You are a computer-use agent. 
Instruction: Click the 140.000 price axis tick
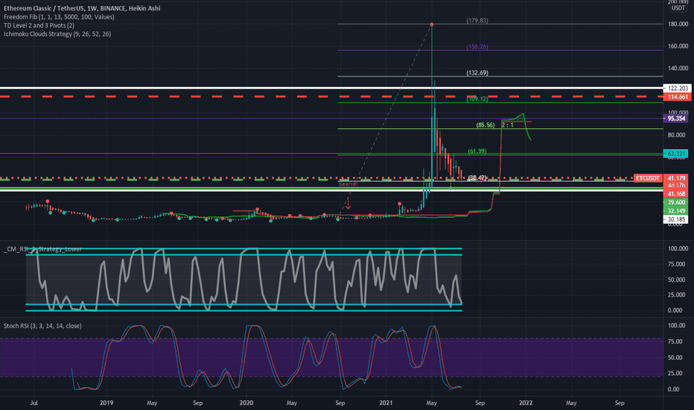click(x=678, y=69)
